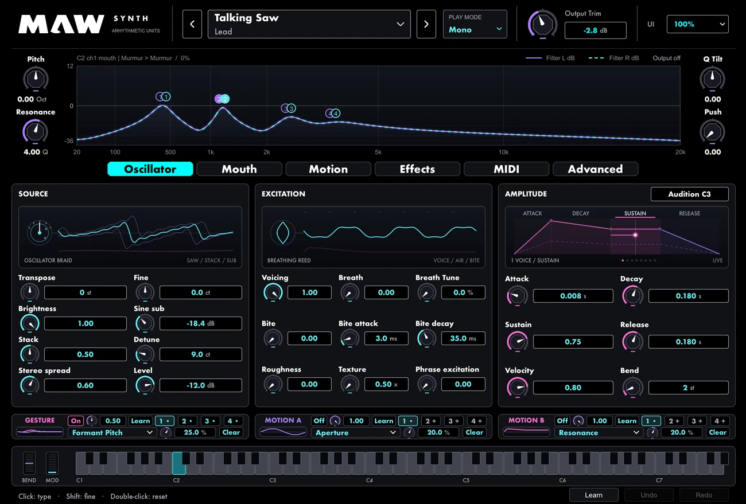Image resolution: width=746 pixels, height=504 pixels.
Task: Open the Formant Pitch target dropdown
Action: point(112,433)
